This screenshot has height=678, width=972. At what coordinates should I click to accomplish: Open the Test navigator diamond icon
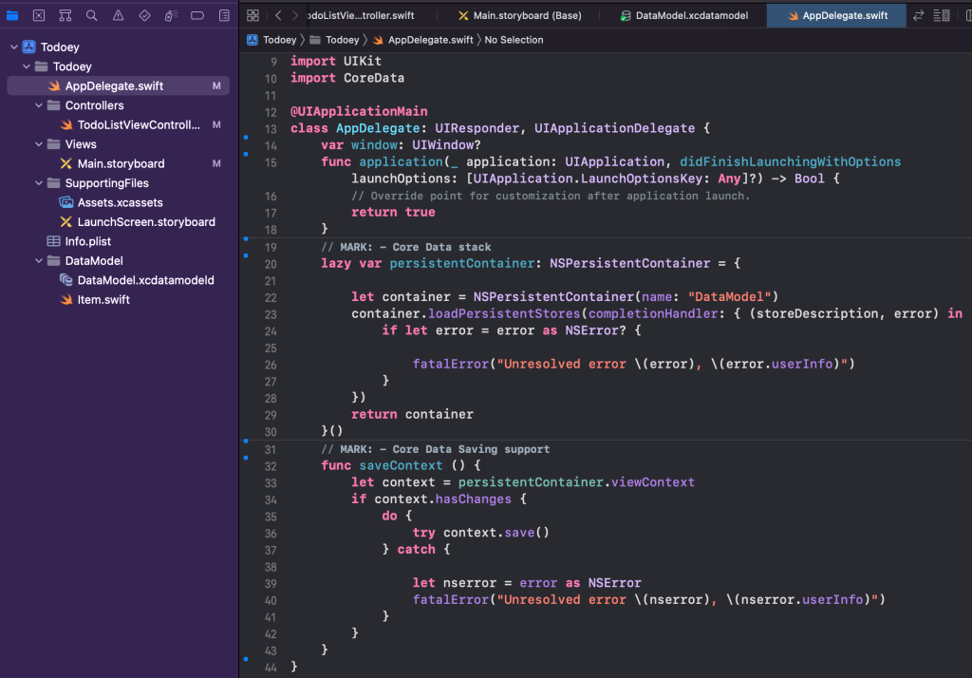pos(144,15)
